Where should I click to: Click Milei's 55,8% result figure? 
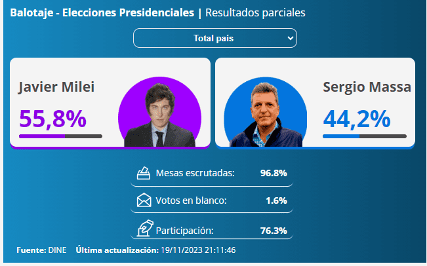(x=52, y=118)
